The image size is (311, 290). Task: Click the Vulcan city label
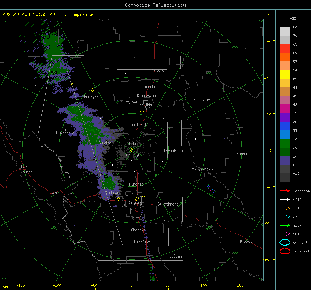tap(176, 256)
